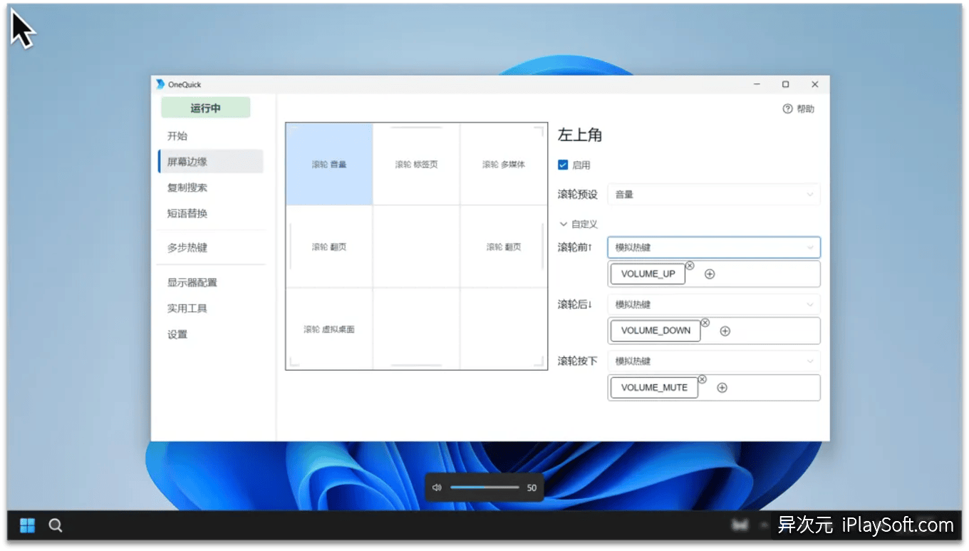Viewport: 969px width, 551px height.
Task: Open the 模拟热键 dropdown for 滚轮前
Action: 712,247
